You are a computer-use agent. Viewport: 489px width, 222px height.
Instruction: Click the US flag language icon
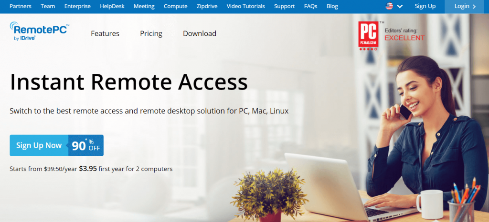(x=389, y=6)
